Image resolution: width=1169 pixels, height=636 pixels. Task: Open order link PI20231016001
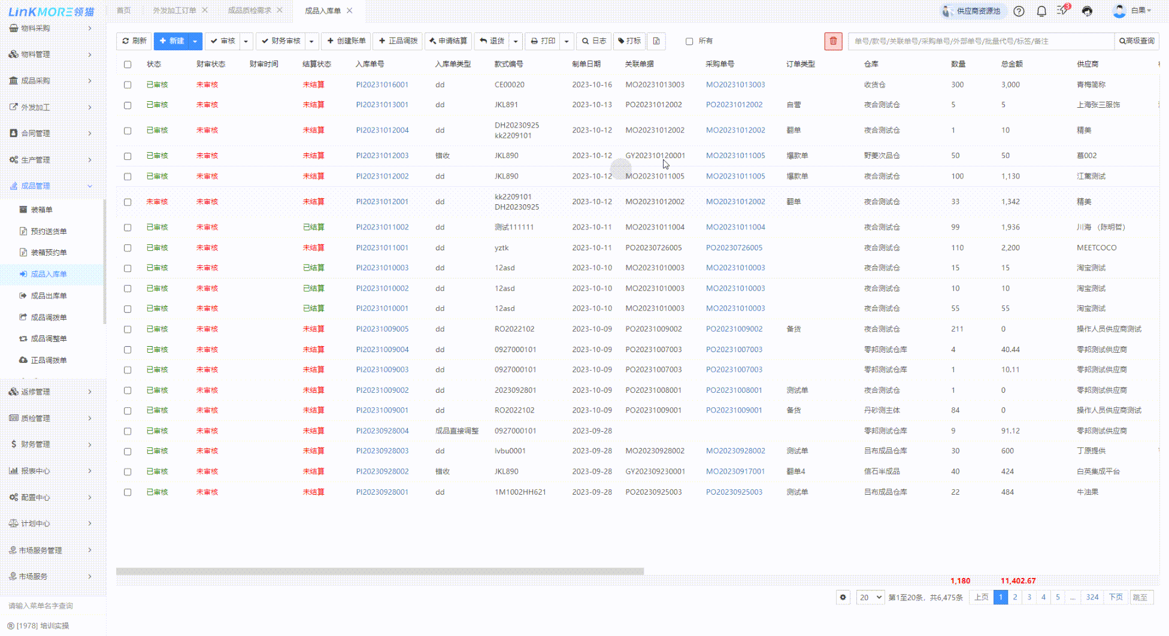[x=382, y=85]
